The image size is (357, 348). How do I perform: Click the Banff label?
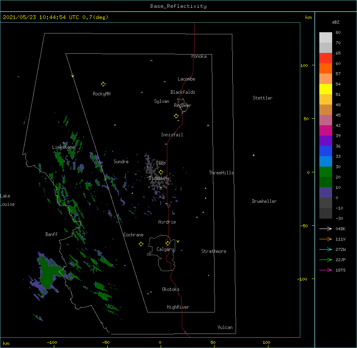[x=51, y=234]
